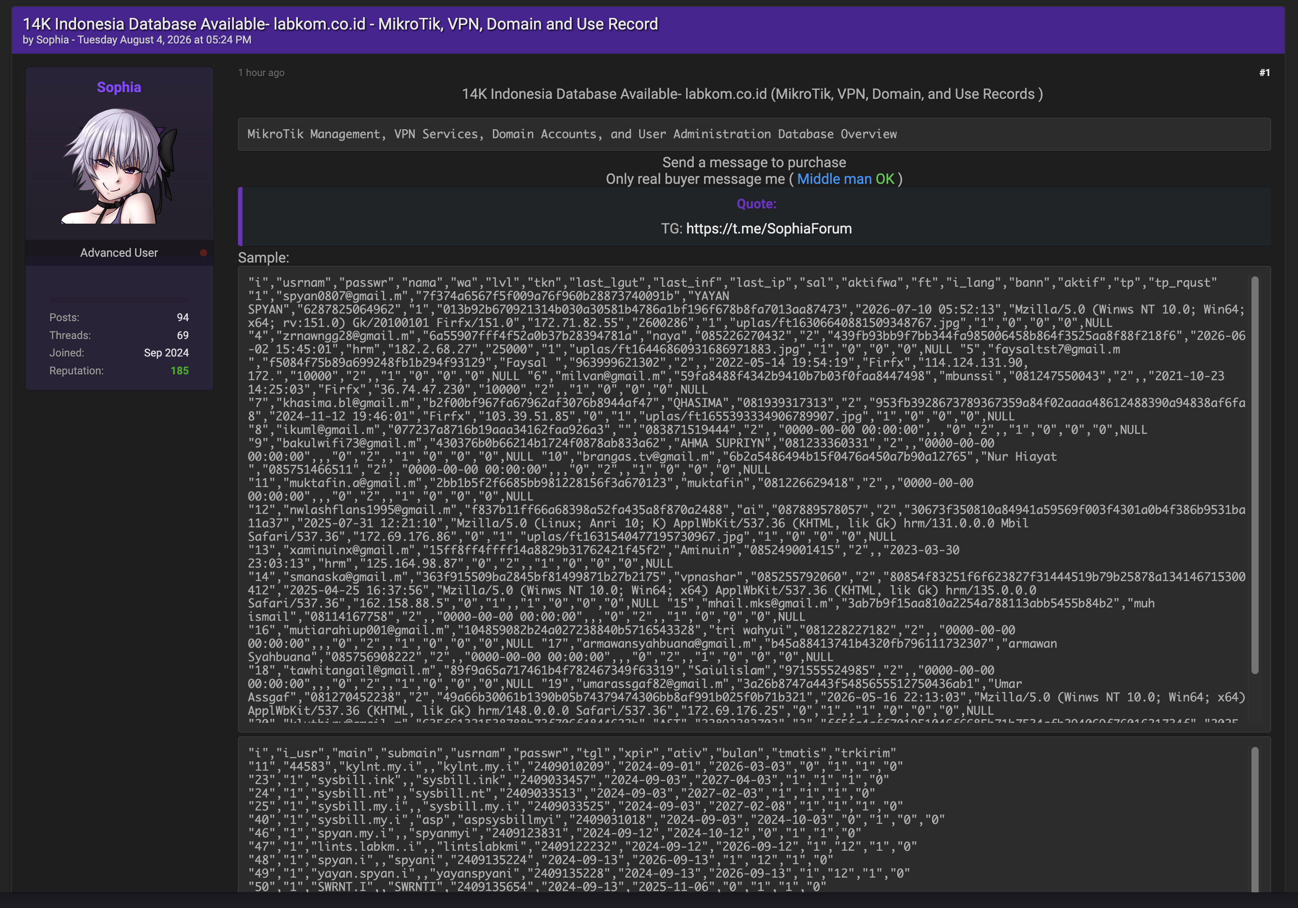This screenshot has width=1298, height=908.
Task: Click the Reputation value 185
Action: (x=180, y=371)
